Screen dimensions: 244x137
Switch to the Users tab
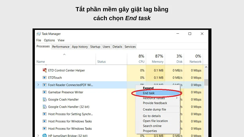point(106,47)
